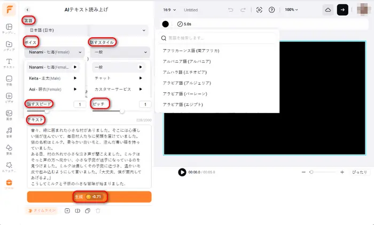Select Aoi - 碧衣 (Female) voice option
The height and width of the screenshot is (225, 374).
pos(45,89)
